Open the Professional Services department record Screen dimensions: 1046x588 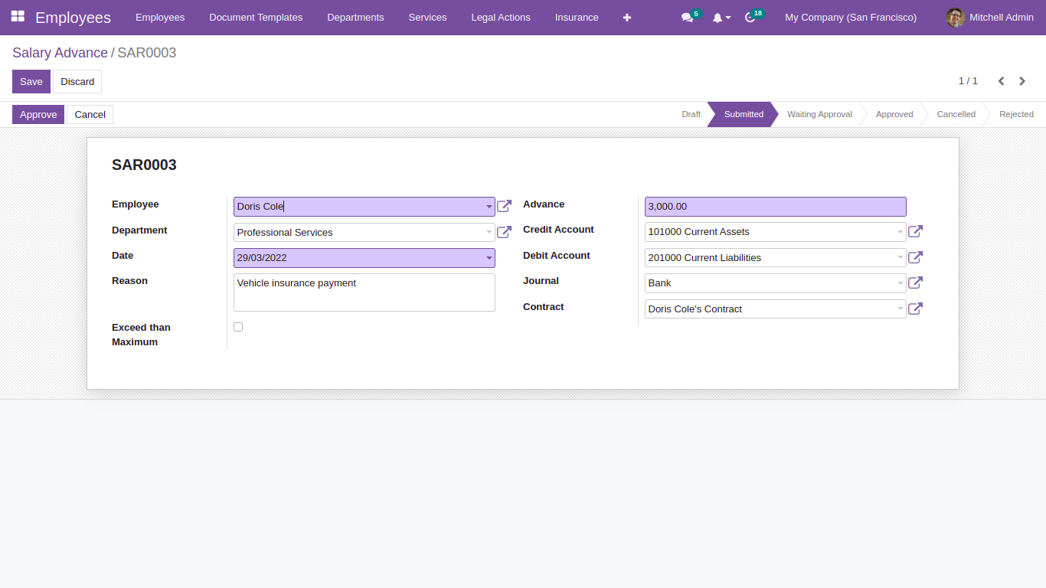coord(504,231)
